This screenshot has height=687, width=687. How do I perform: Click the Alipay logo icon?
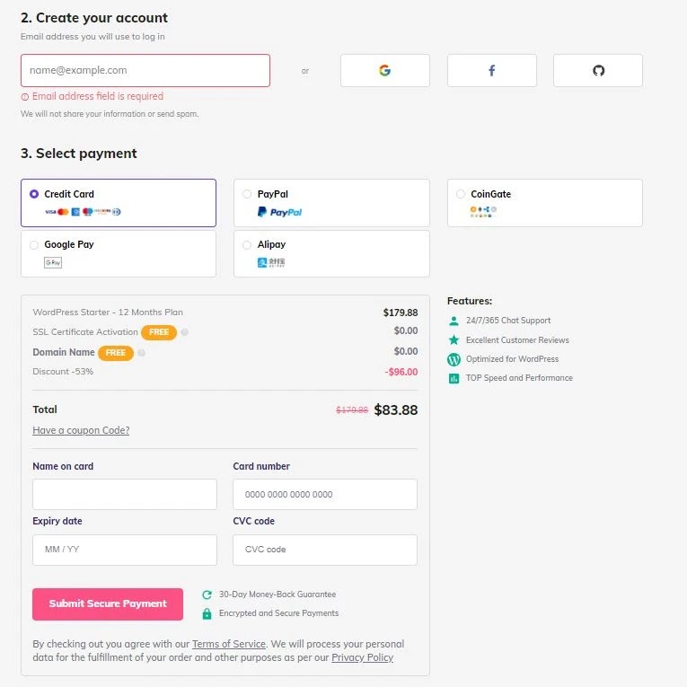click(271, 262)
